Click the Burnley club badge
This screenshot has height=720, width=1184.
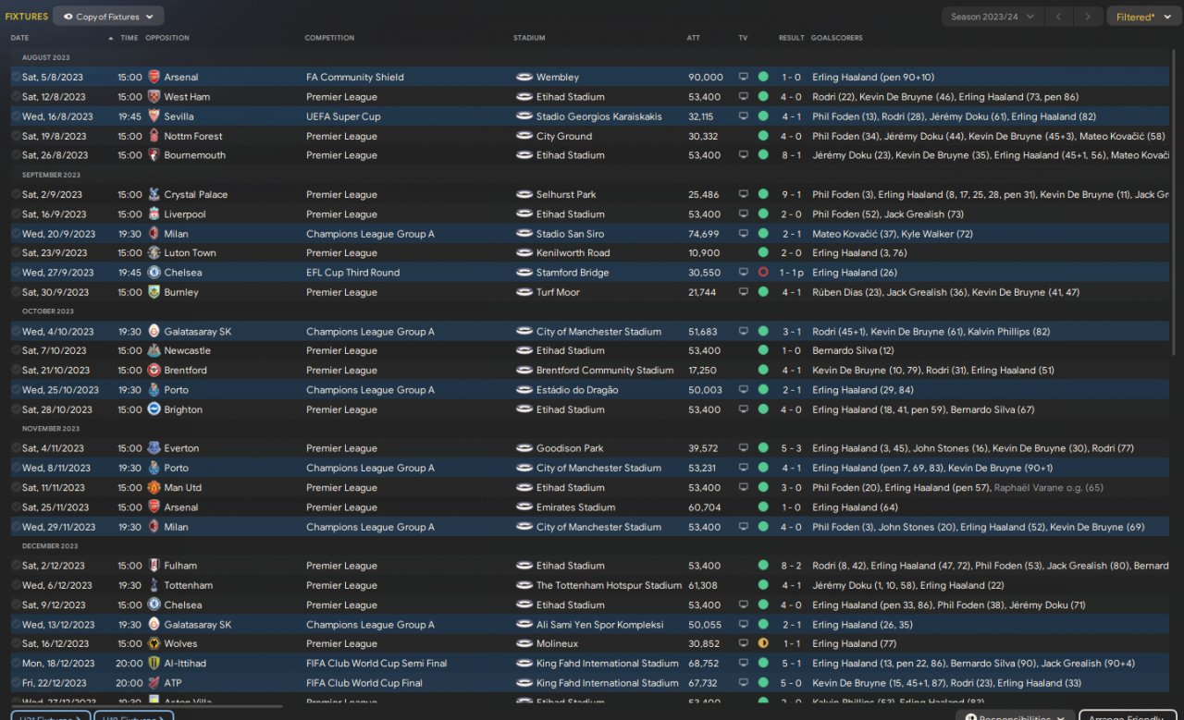click(154, 292)
